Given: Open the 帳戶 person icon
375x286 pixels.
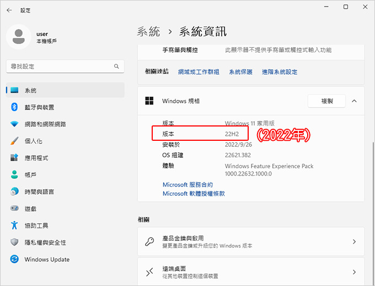Looking at the screenshot, I should coord(14,174).
